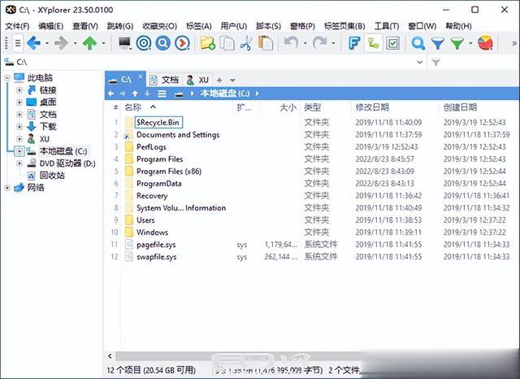This screenshot has width=520, height=379.
Task: Open the drives monitor icon in toolbar
Action: pos(124,43)
